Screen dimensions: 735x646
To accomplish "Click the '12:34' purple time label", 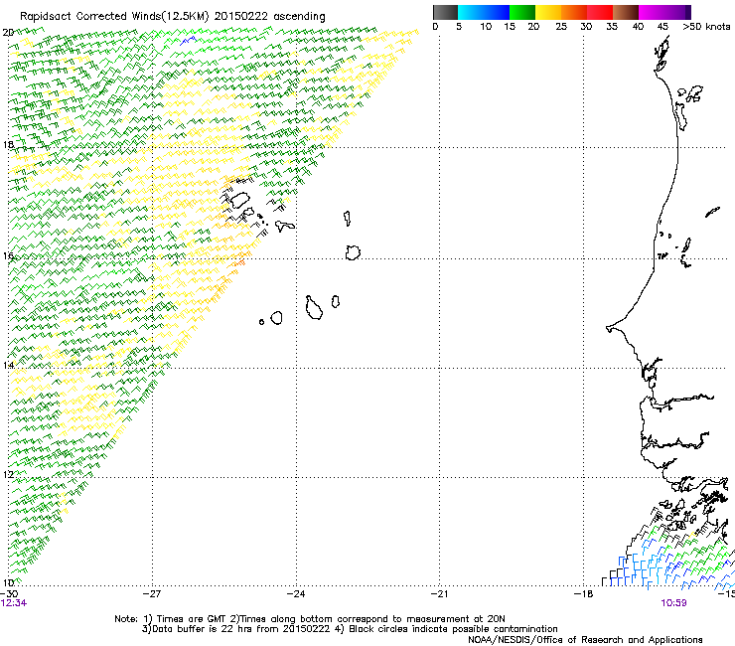I will (x=14, y=603).
